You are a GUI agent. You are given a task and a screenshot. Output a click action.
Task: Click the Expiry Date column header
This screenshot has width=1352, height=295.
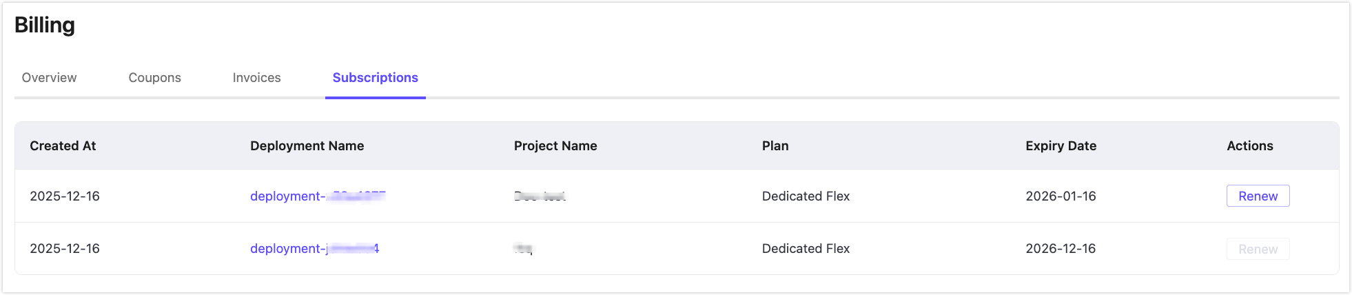1061,146
